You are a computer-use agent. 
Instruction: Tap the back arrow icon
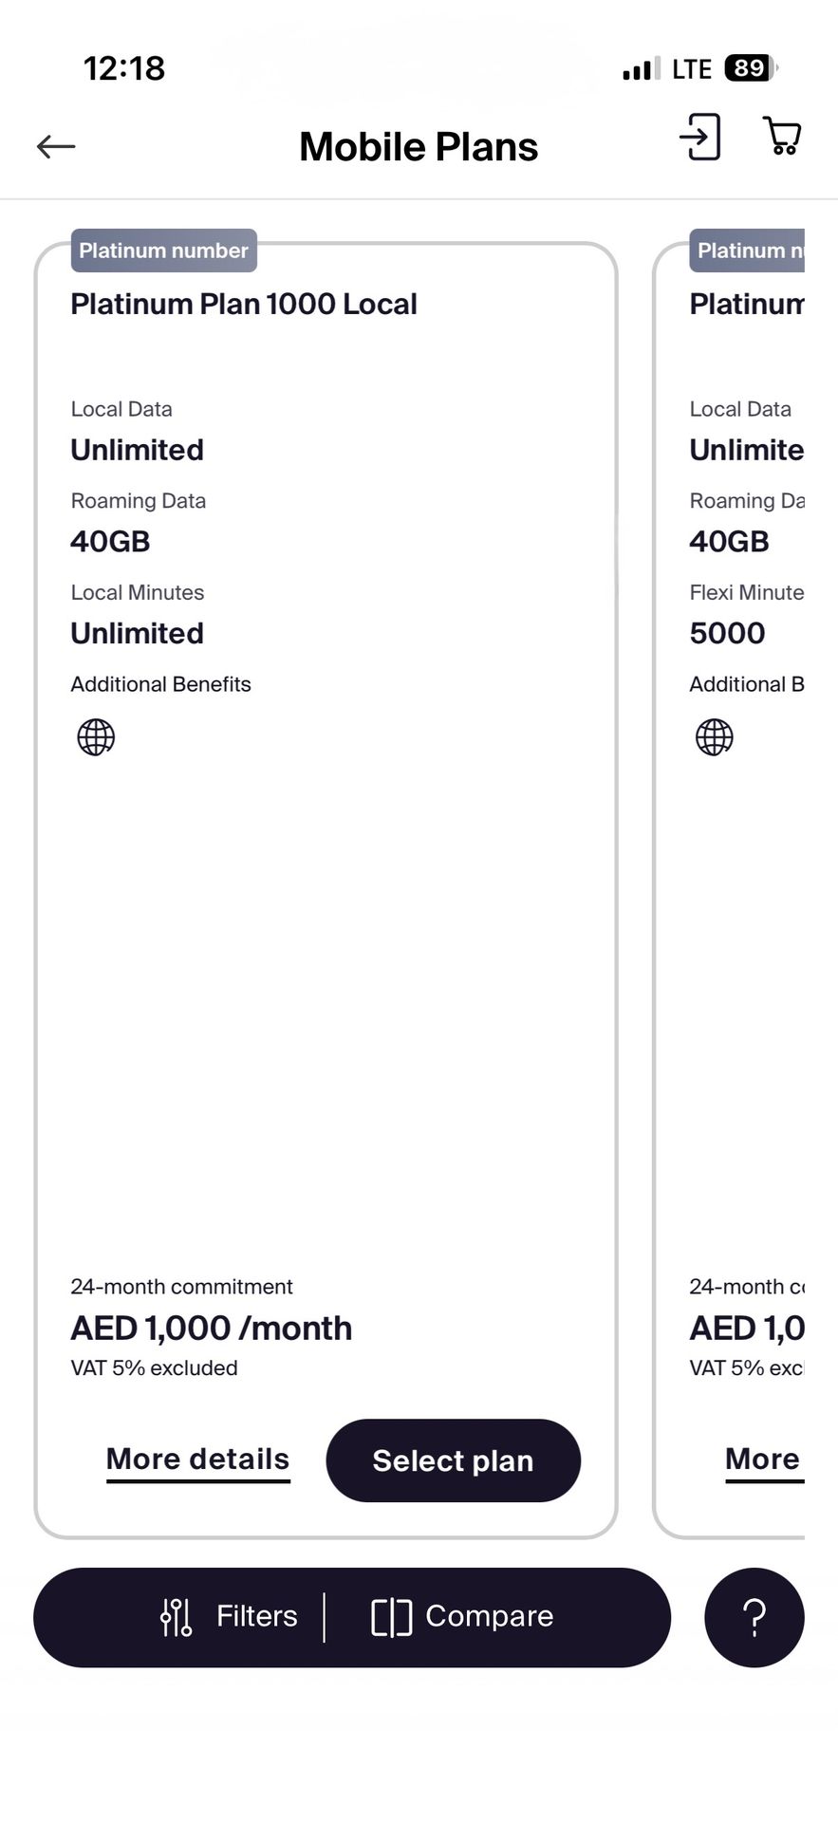56,146
